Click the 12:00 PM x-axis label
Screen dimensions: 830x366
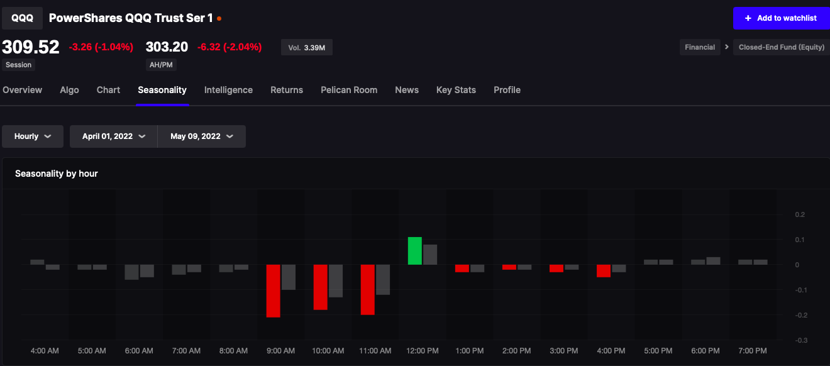point(423,350)
